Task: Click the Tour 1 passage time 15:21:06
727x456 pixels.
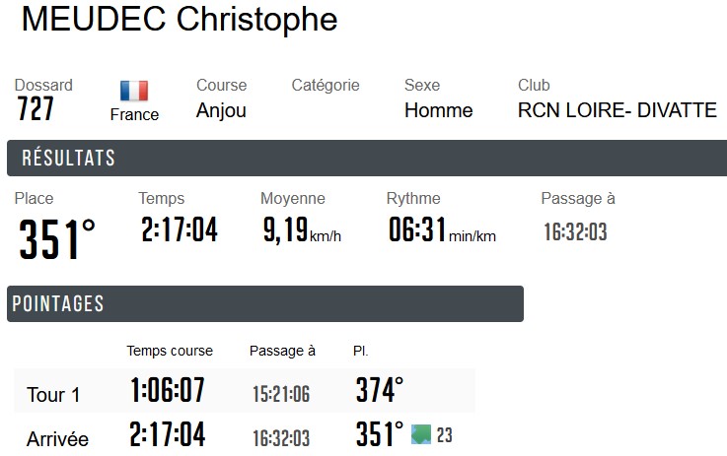Action: point(281,394)
